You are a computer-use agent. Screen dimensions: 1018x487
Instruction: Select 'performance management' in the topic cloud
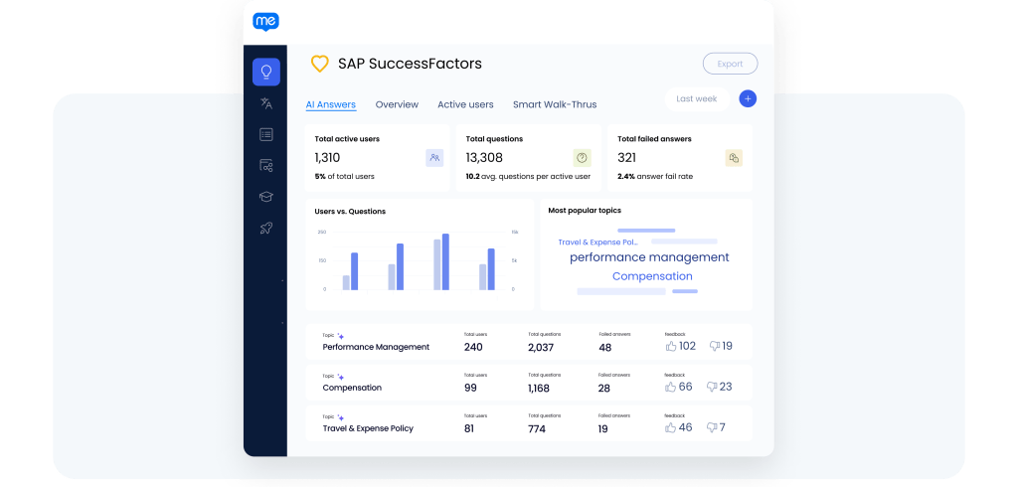(648, 257)
